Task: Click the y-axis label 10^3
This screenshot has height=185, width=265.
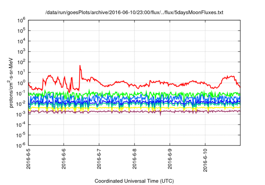Action: pyautogui.click(x=22, y=52)
